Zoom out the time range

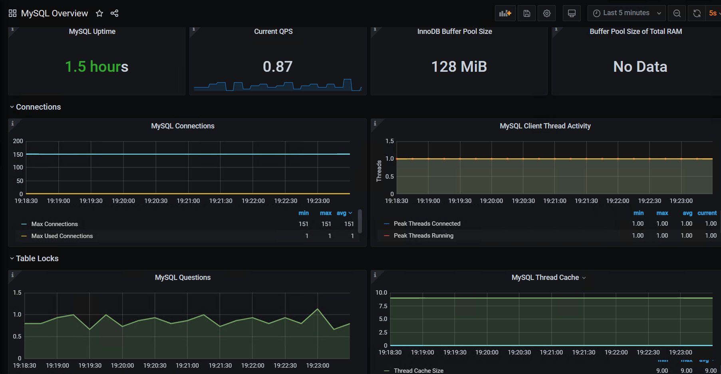(677, 13)
